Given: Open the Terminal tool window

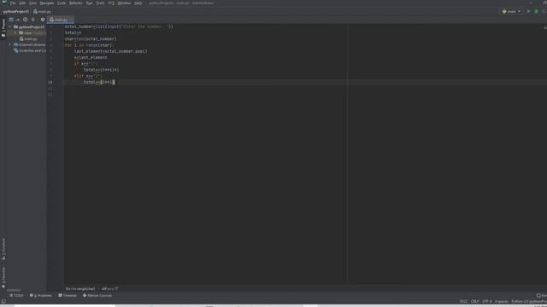Looking at the screenshot, I should (x=68, y=296).
